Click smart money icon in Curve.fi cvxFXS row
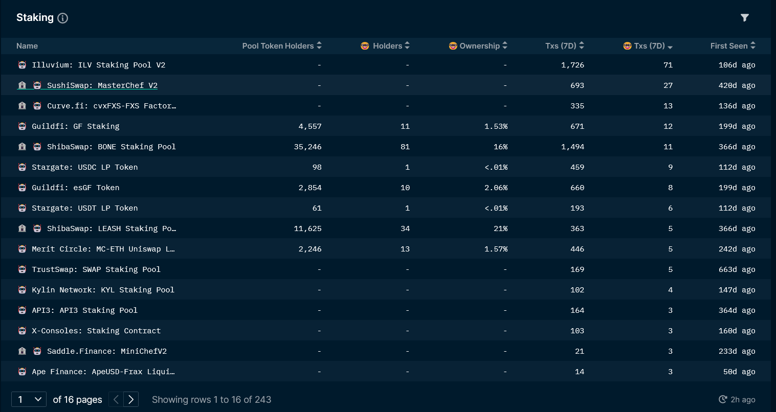 37,106
